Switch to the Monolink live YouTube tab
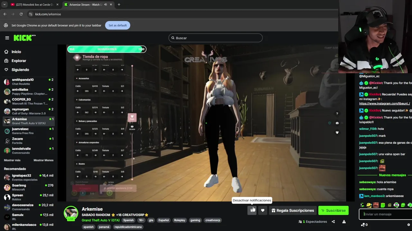The image size is (412, 231). [x=34, y=4]
